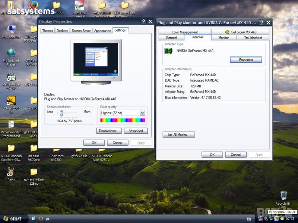Open the Color Management tab
Image resolution: width=298 pixels, height=223 pixels.
[184, 32]
